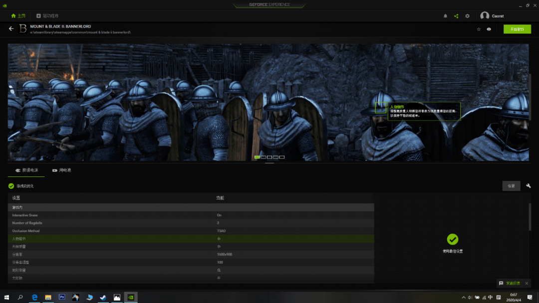Collapse the screenshot panel using divider handle
The height and width of the screenshot is (303, 539).
[x=269, y=163]
